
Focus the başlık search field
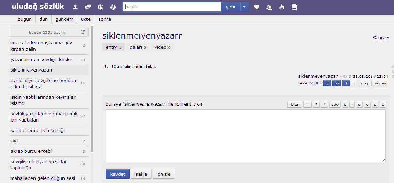(x=172, y=7)
